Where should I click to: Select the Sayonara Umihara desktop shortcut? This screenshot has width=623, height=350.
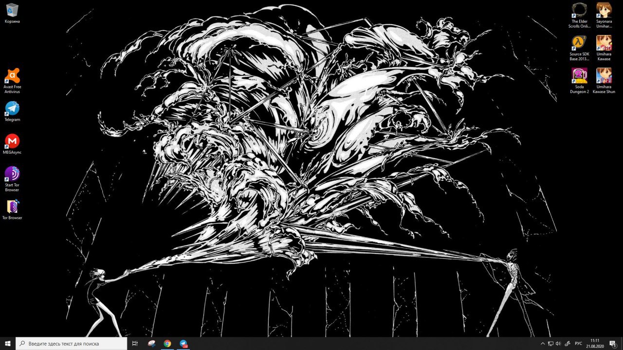pyautogui.click(x=604, y=16)
